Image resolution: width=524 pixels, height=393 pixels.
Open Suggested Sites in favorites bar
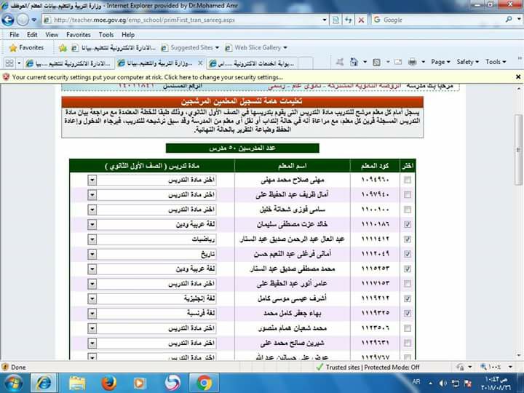pos(191,47)
